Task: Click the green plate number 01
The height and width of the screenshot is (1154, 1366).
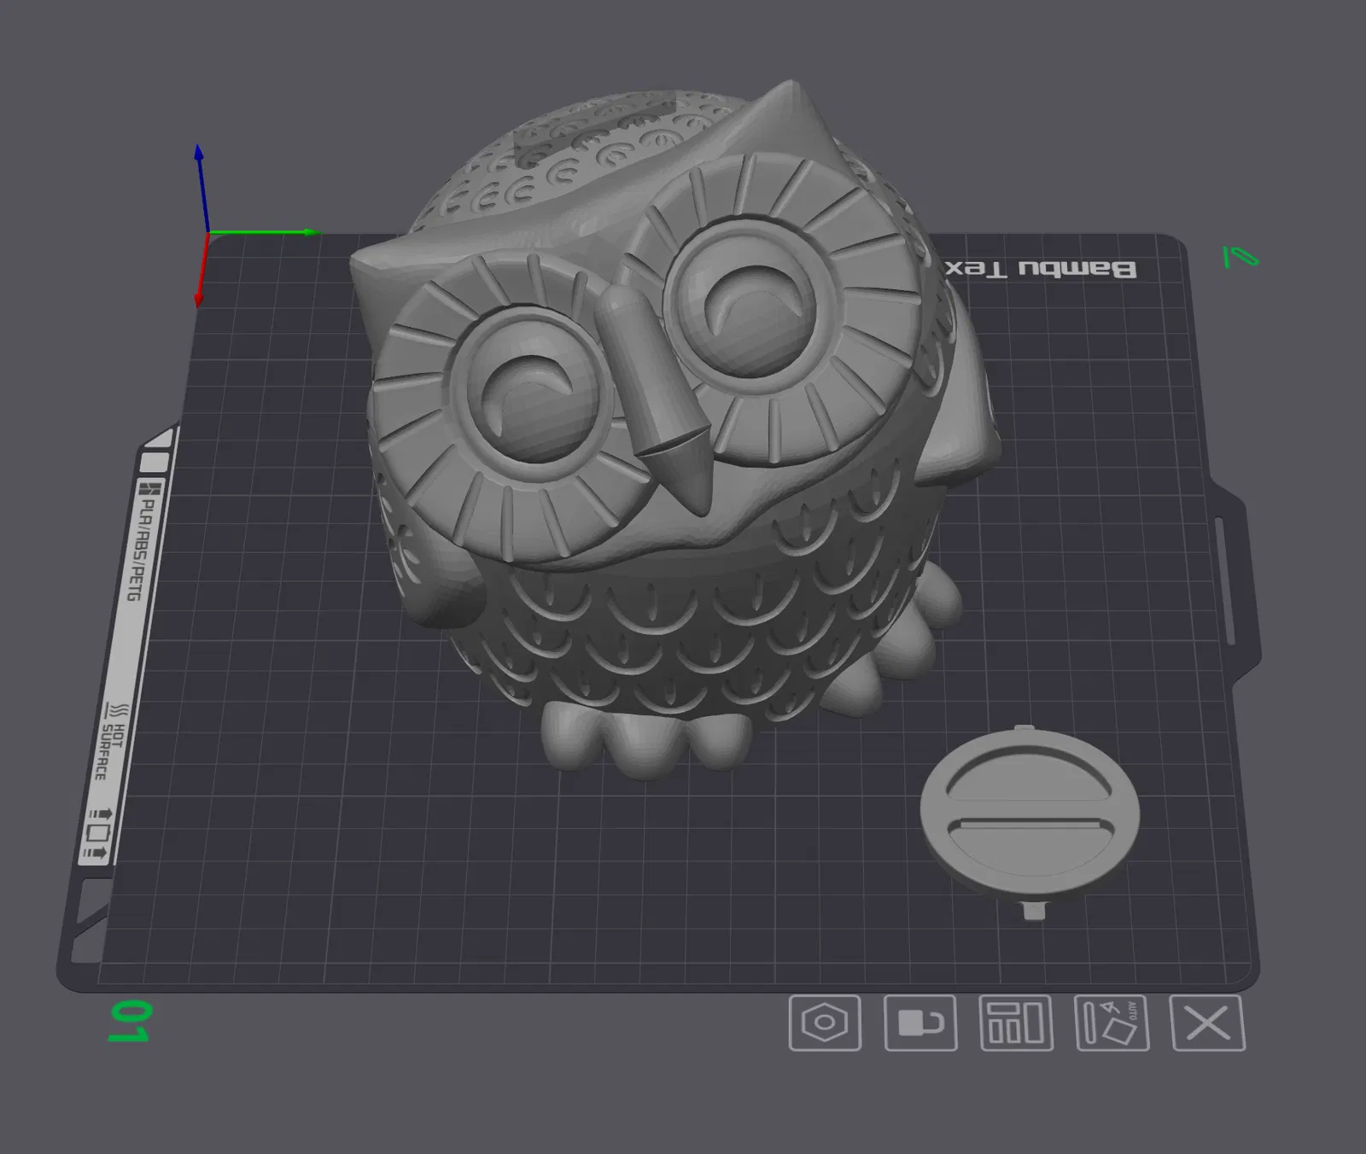Action: [131, 1022]
